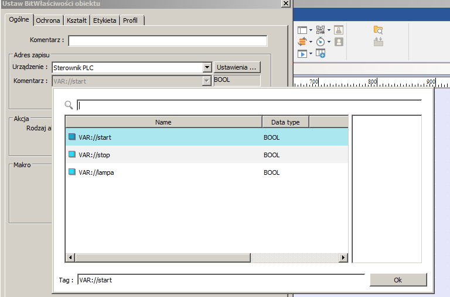The width and height of the screenshot is (450, 297).
Task: Click the Name column header
Action: point(163,122)
